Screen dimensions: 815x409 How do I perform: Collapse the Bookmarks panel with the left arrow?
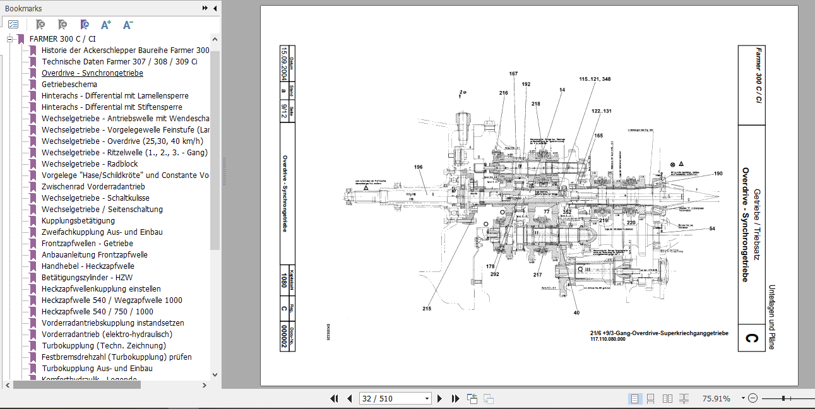tap(215, 8)
